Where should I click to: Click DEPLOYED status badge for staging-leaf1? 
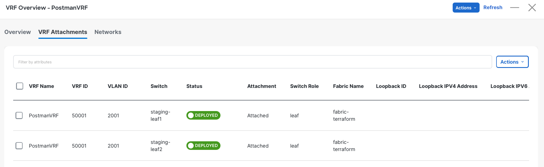203,115
